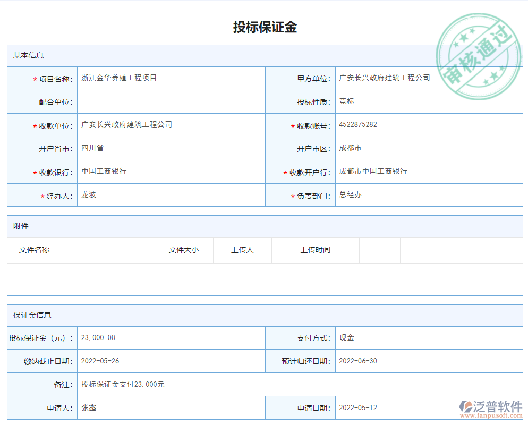This screenshot has width=528, height=424.
Task: Select the 投标性质 value 竞标
Action: 346,101
